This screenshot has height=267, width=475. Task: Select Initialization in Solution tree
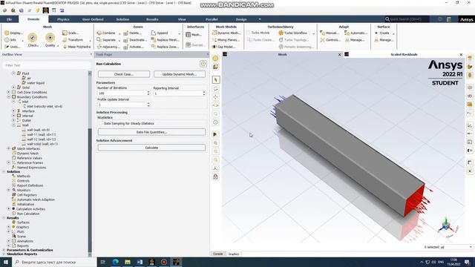tap(25, 204)
